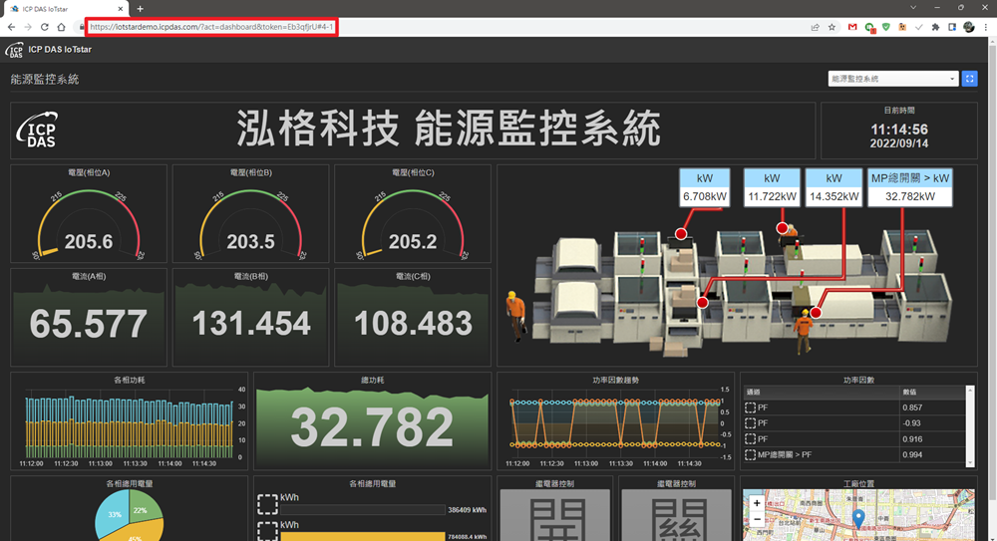The width and height of the screenshot is (997, 541).
Task: Click the blue location pin on the map
Action: (858, 518)
